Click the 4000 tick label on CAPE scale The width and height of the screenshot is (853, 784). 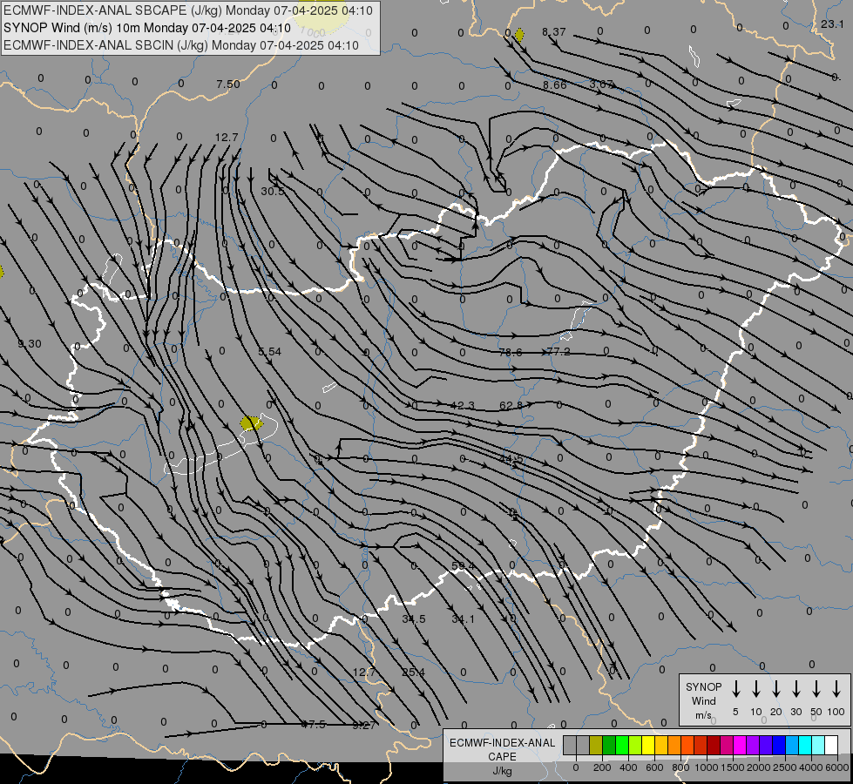click(x=811, y=767)
